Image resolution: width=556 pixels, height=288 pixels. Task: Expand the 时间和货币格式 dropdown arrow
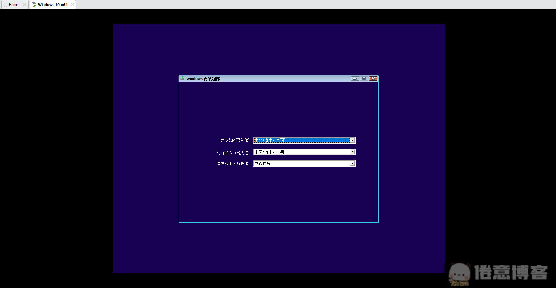click(x=352, y=152)
